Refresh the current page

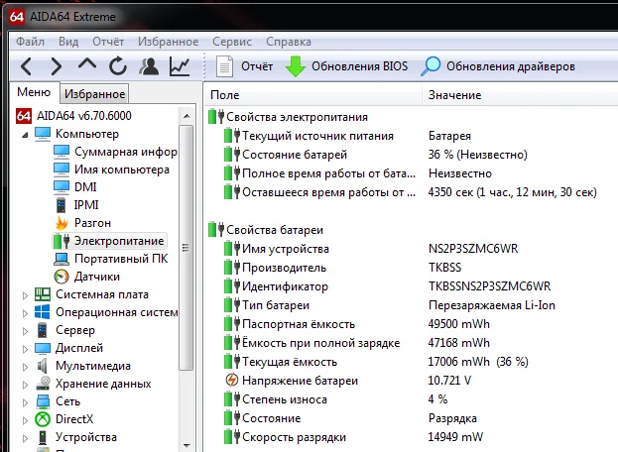(118, 65)
